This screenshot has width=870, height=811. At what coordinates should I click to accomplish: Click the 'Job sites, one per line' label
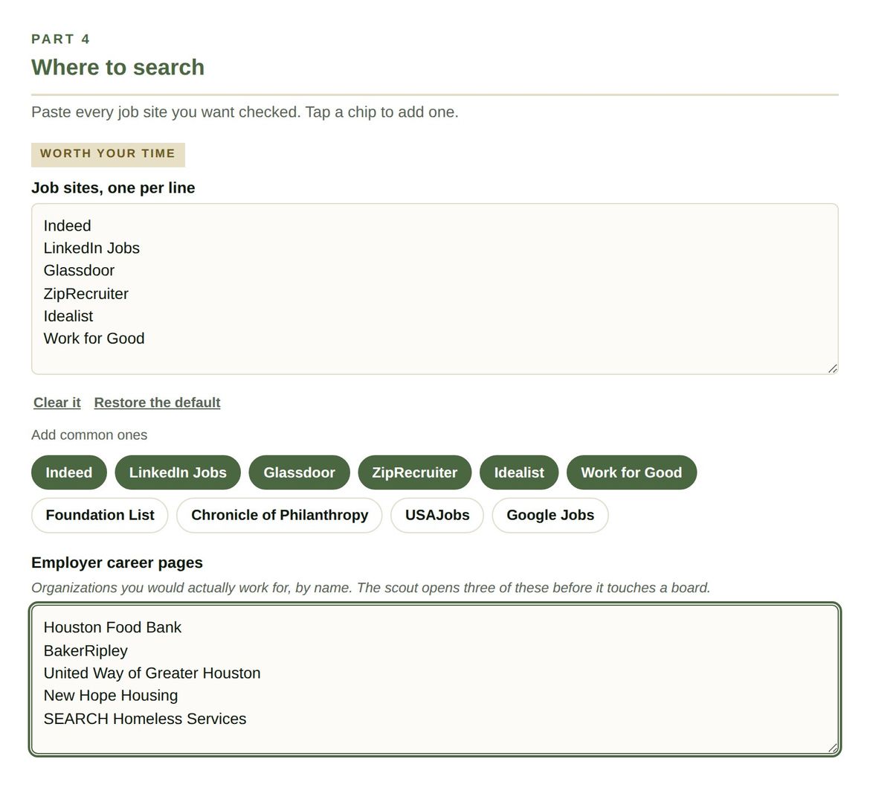pos(113,187)
